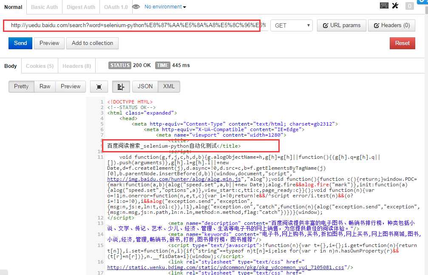The width and height of the screenshot is (428, 275).
Task: Click the 445 ms time value
Action: tap(181, 65)
